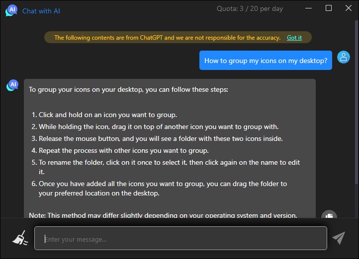
Task: Click the Note line about operating system version
Action: [163, 215]
